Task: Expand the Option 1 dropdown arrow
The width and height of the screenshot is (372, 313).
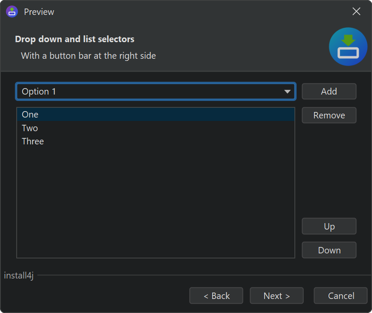Action: 288,92
